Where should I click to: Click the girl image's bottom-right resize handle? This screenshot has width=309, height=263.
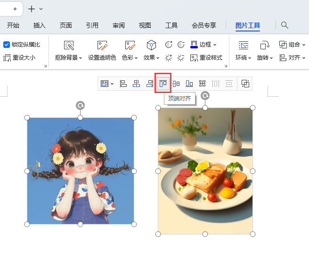pos(134,224)
